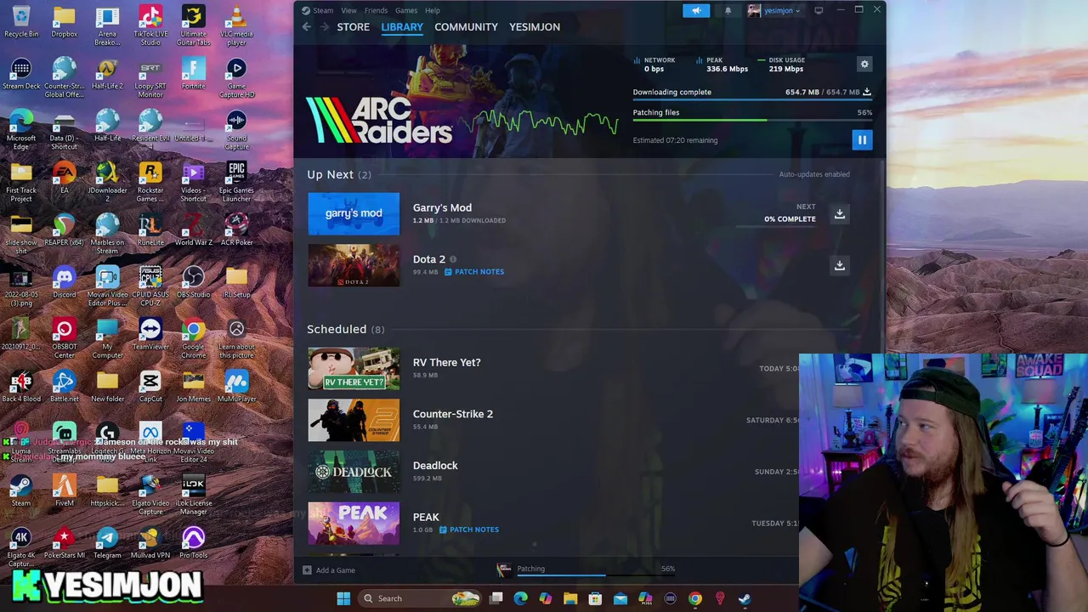1088x612 pixels.
Task: Open TikTok LIVE Studio desktop icon
Action: pyautogui.click(x=150, y=25)
